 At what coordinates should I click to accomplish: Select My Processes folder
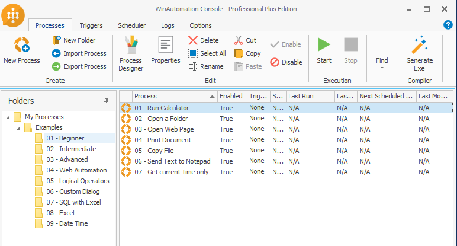pyautogui.click(x=44, y=117)
